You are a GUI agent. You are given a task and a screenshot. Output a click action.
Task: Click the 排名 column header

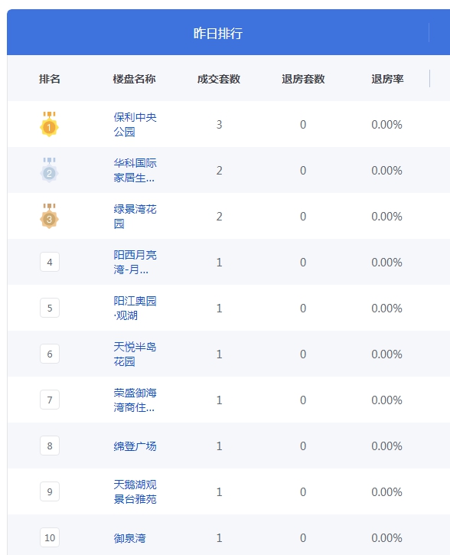pos(50,79)
